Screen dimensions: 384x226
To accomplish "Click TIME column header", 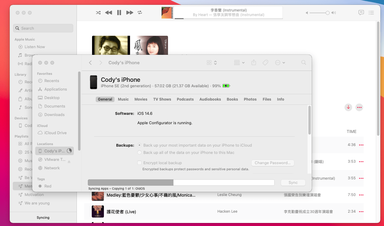I will 351,131.
